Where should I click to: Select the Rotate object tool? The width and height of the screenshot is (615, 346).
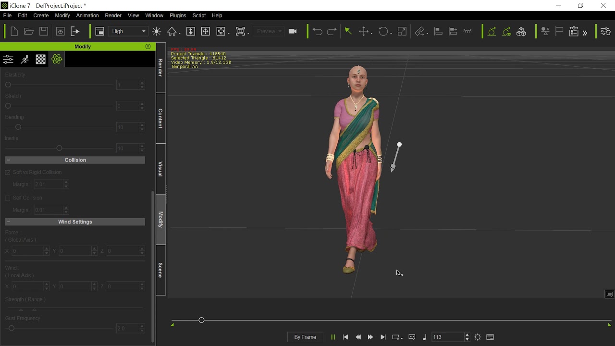[384, 31]
